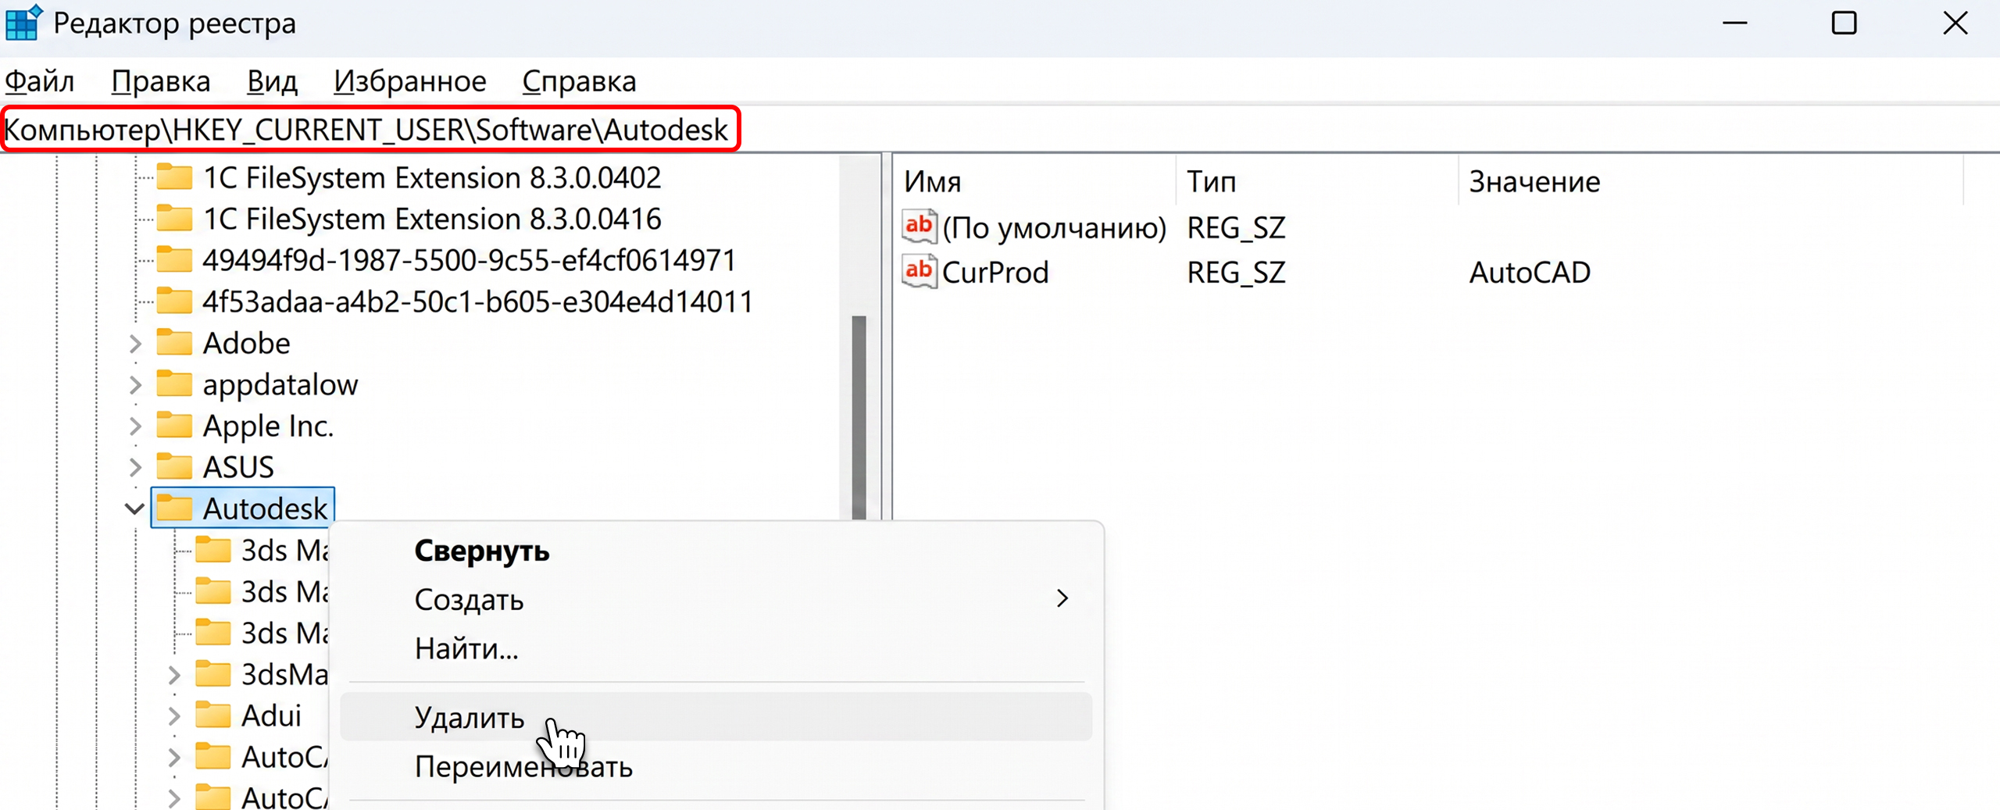Click the tree pane vertical scrollbar thumb
The image size is (2000, 810).
[859, 417]
